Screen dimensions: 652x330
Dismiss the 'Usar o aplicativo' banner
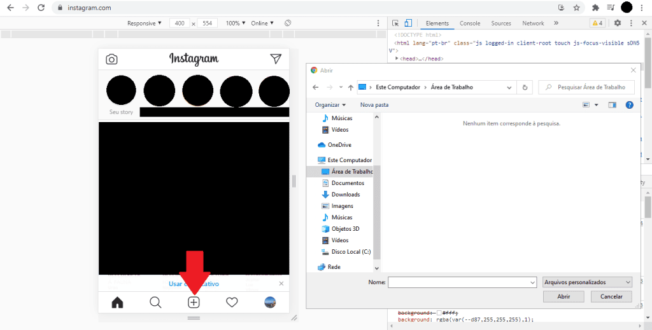(281, 284)
